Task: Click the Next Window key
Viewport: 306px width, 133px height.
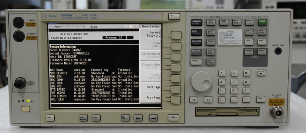Action: click(83, 118)
